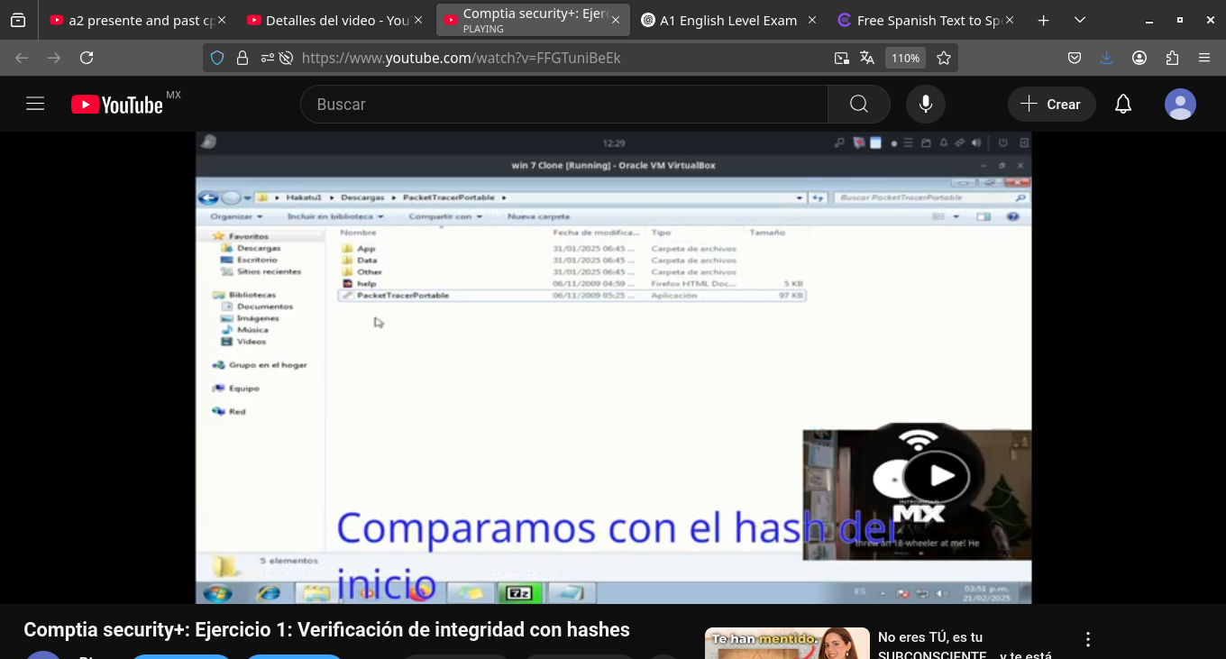Click the YouTube logo to go home
The width and height of the screenshot is (1226, 659).
[x=117, y=105]
